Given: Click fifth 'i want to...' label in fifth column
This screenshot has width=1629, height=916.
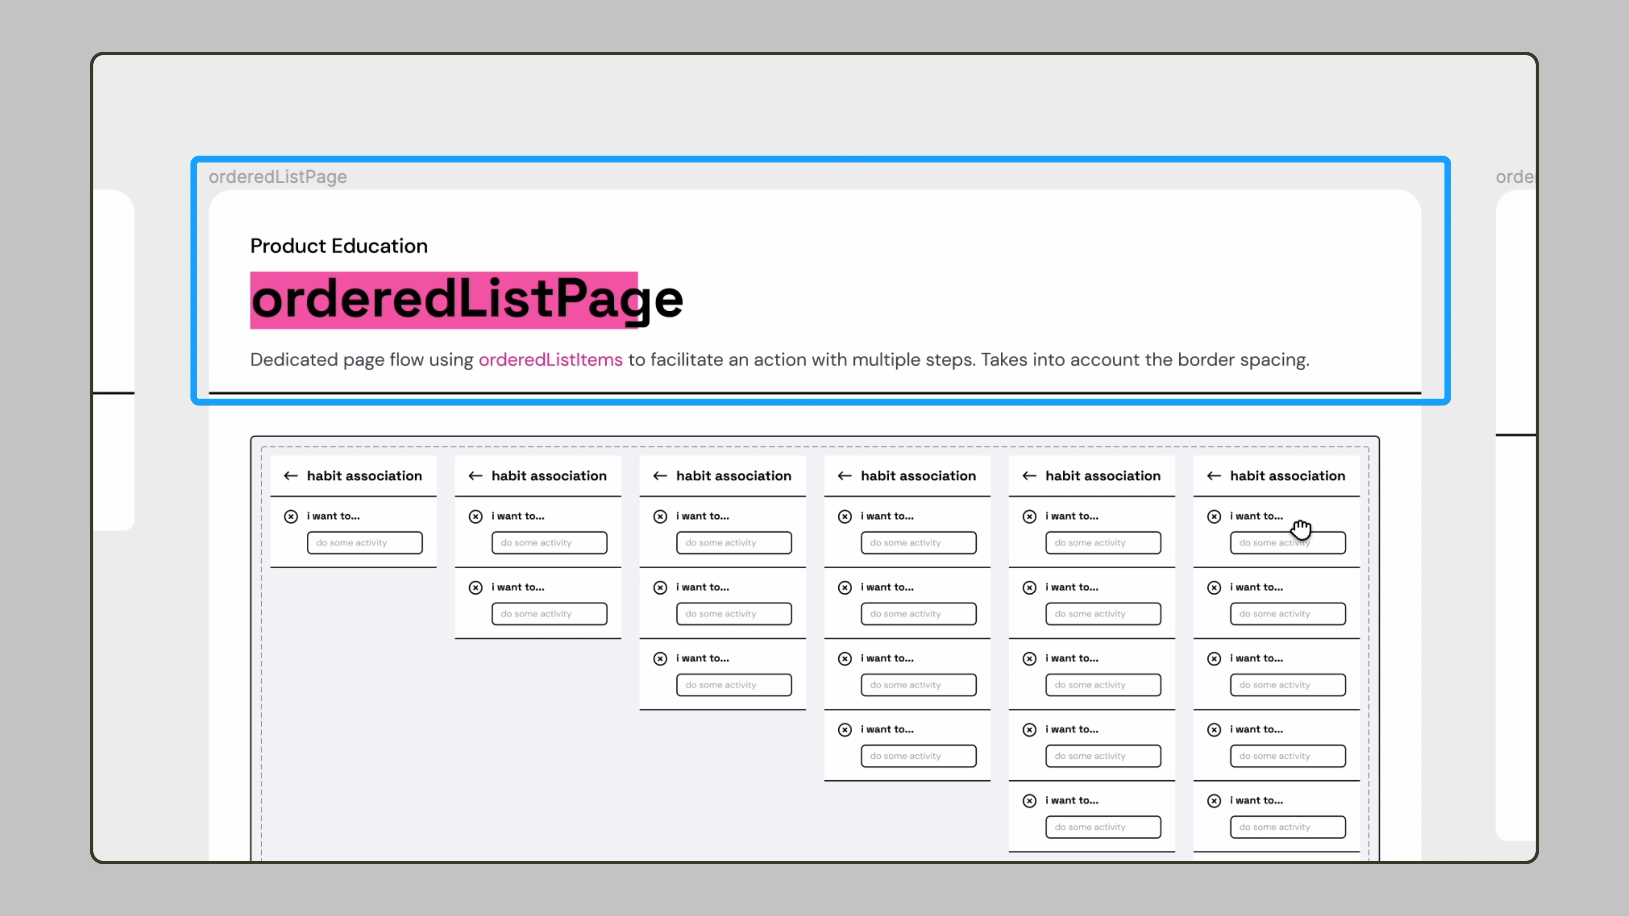Looking at the screenshot, I should point(1072,800).
